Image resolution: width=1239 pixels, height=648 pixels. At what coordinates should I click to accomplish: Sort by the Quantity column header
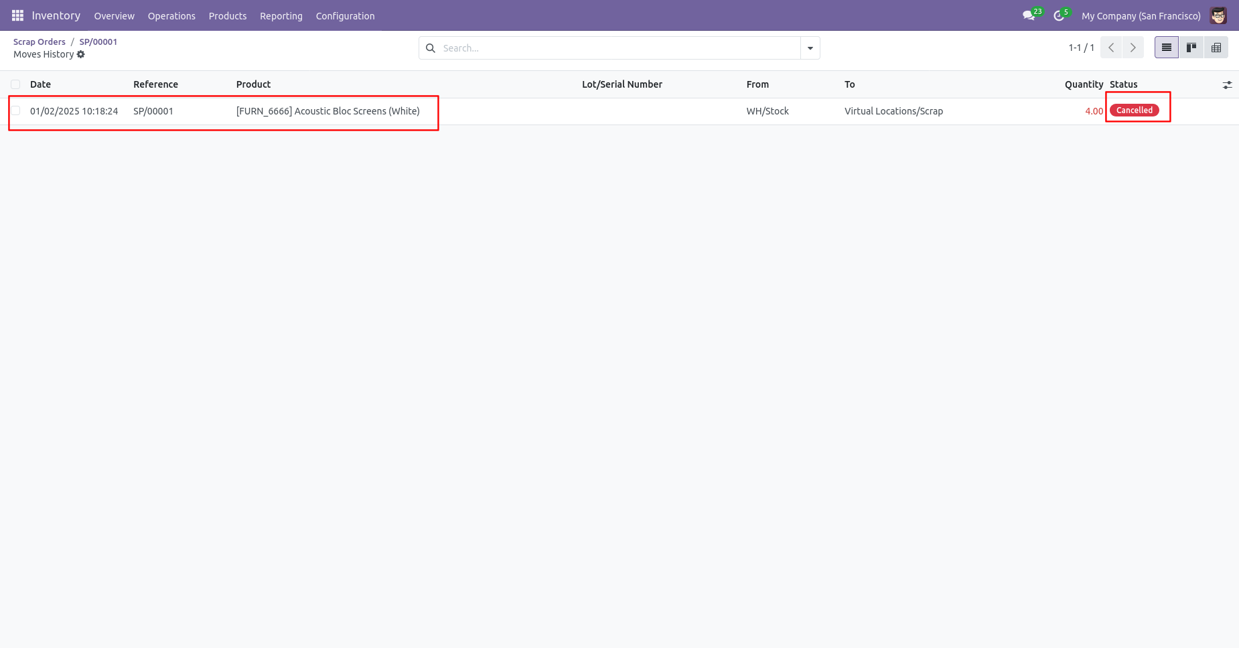pyautogui.click(x=1084, y=84)
